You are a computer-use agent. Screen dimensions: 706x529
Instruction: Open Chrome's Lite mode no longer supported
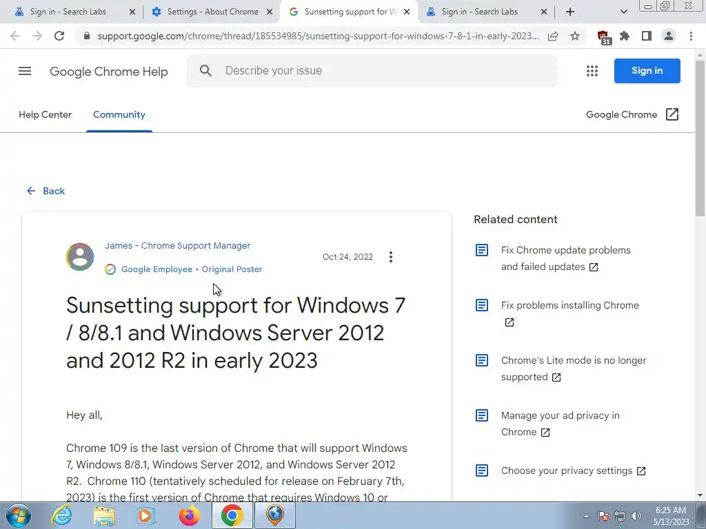pyautogui.click(x=573, y=369)
